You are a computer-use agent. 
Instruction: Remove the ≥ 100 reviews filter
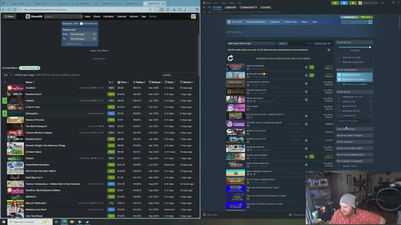tap(38, 68)
